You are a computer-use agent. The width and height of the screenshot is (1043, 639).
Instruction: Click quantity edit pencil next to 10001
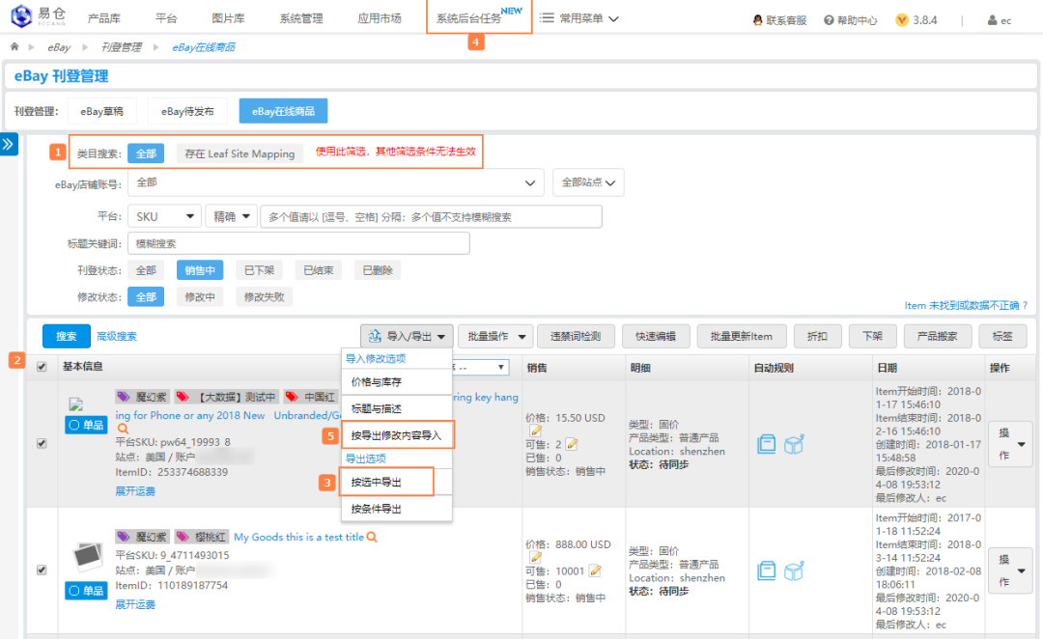(595, 570)
